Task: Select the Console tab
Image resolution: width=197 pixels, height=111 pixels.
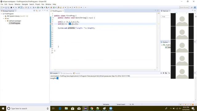Action: pyautogui.click(x=55, y=73)
